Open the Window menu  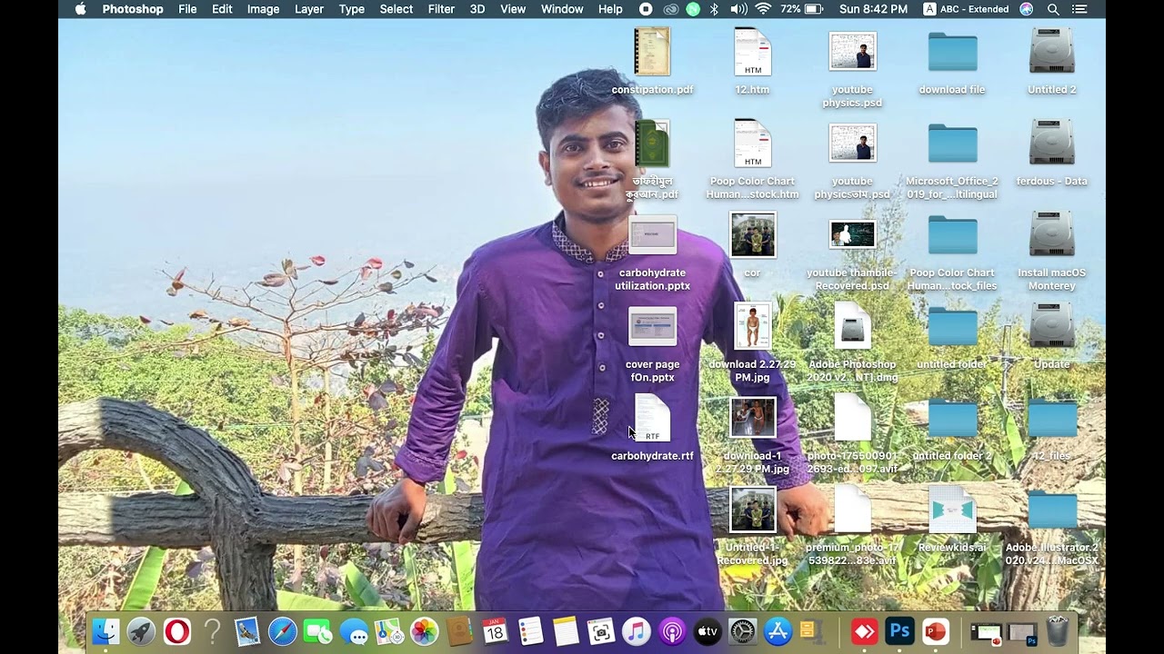click(x=562, y=9)
